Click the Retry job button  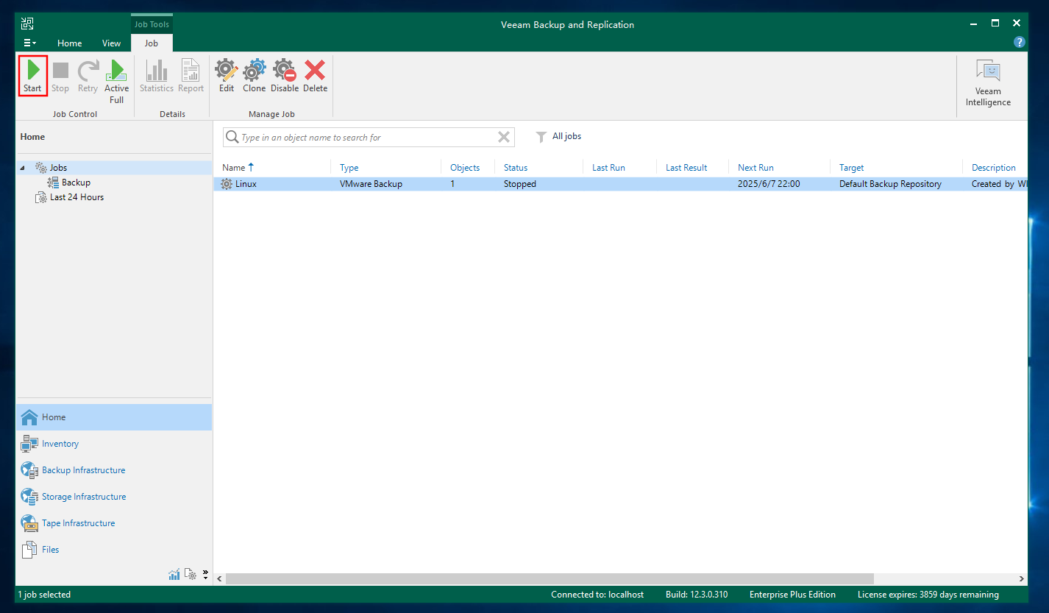click(88, 76)
